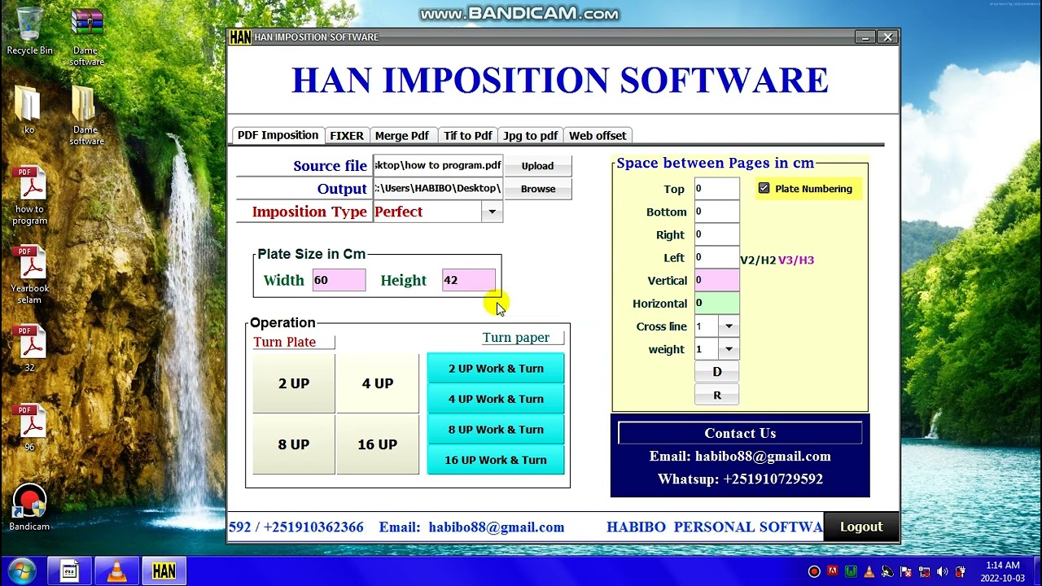
Task: Open the Action Center flag tray icon
Action: click(x=907, y=571)
